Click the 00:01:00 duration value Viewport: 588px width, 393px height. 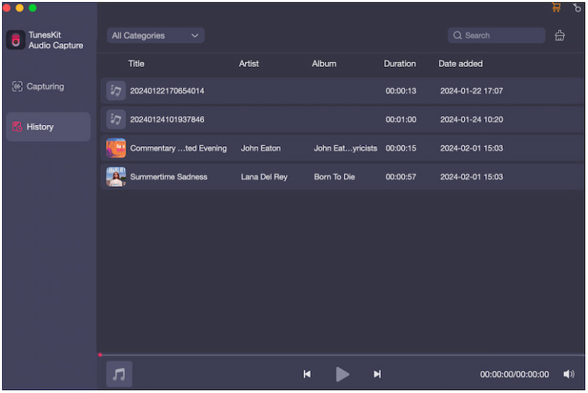(401, 120)
